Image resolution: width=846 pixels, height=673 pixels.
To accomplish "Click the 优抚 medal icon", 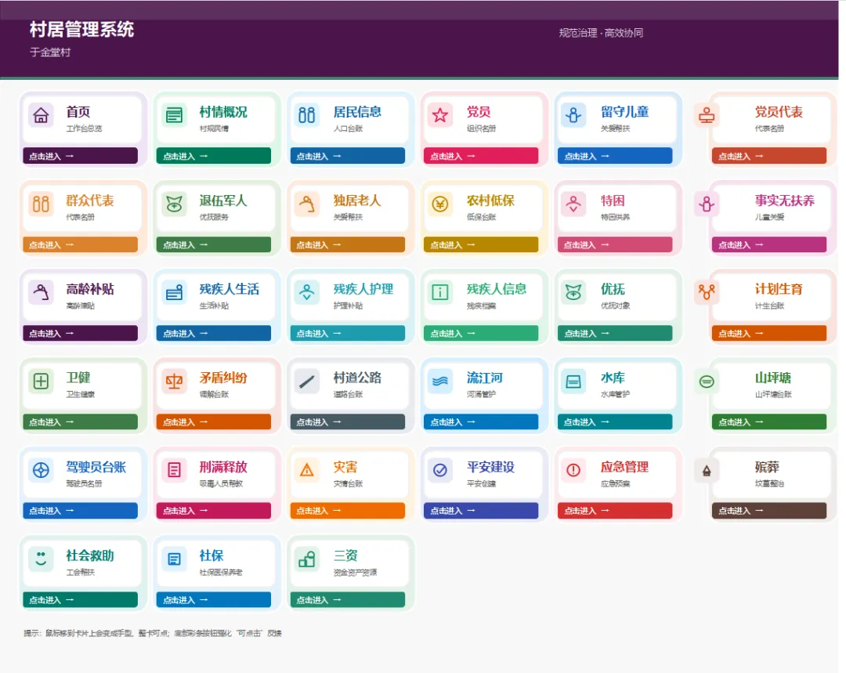I will pyautogui.click(x=573, y=292).
